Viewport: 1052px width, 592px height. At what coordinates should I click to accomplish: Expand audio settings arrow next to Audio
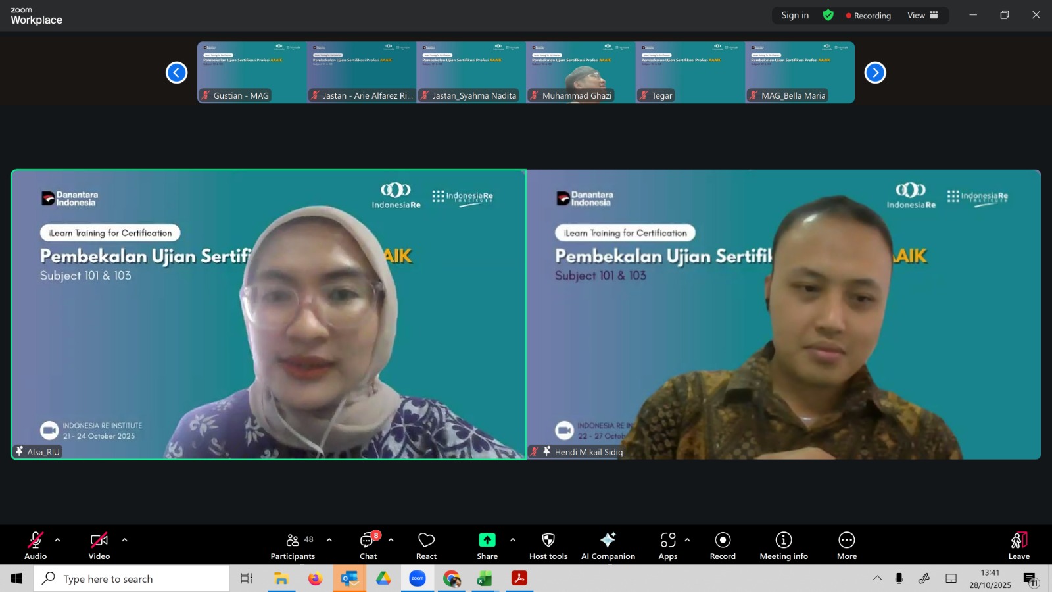58,540
